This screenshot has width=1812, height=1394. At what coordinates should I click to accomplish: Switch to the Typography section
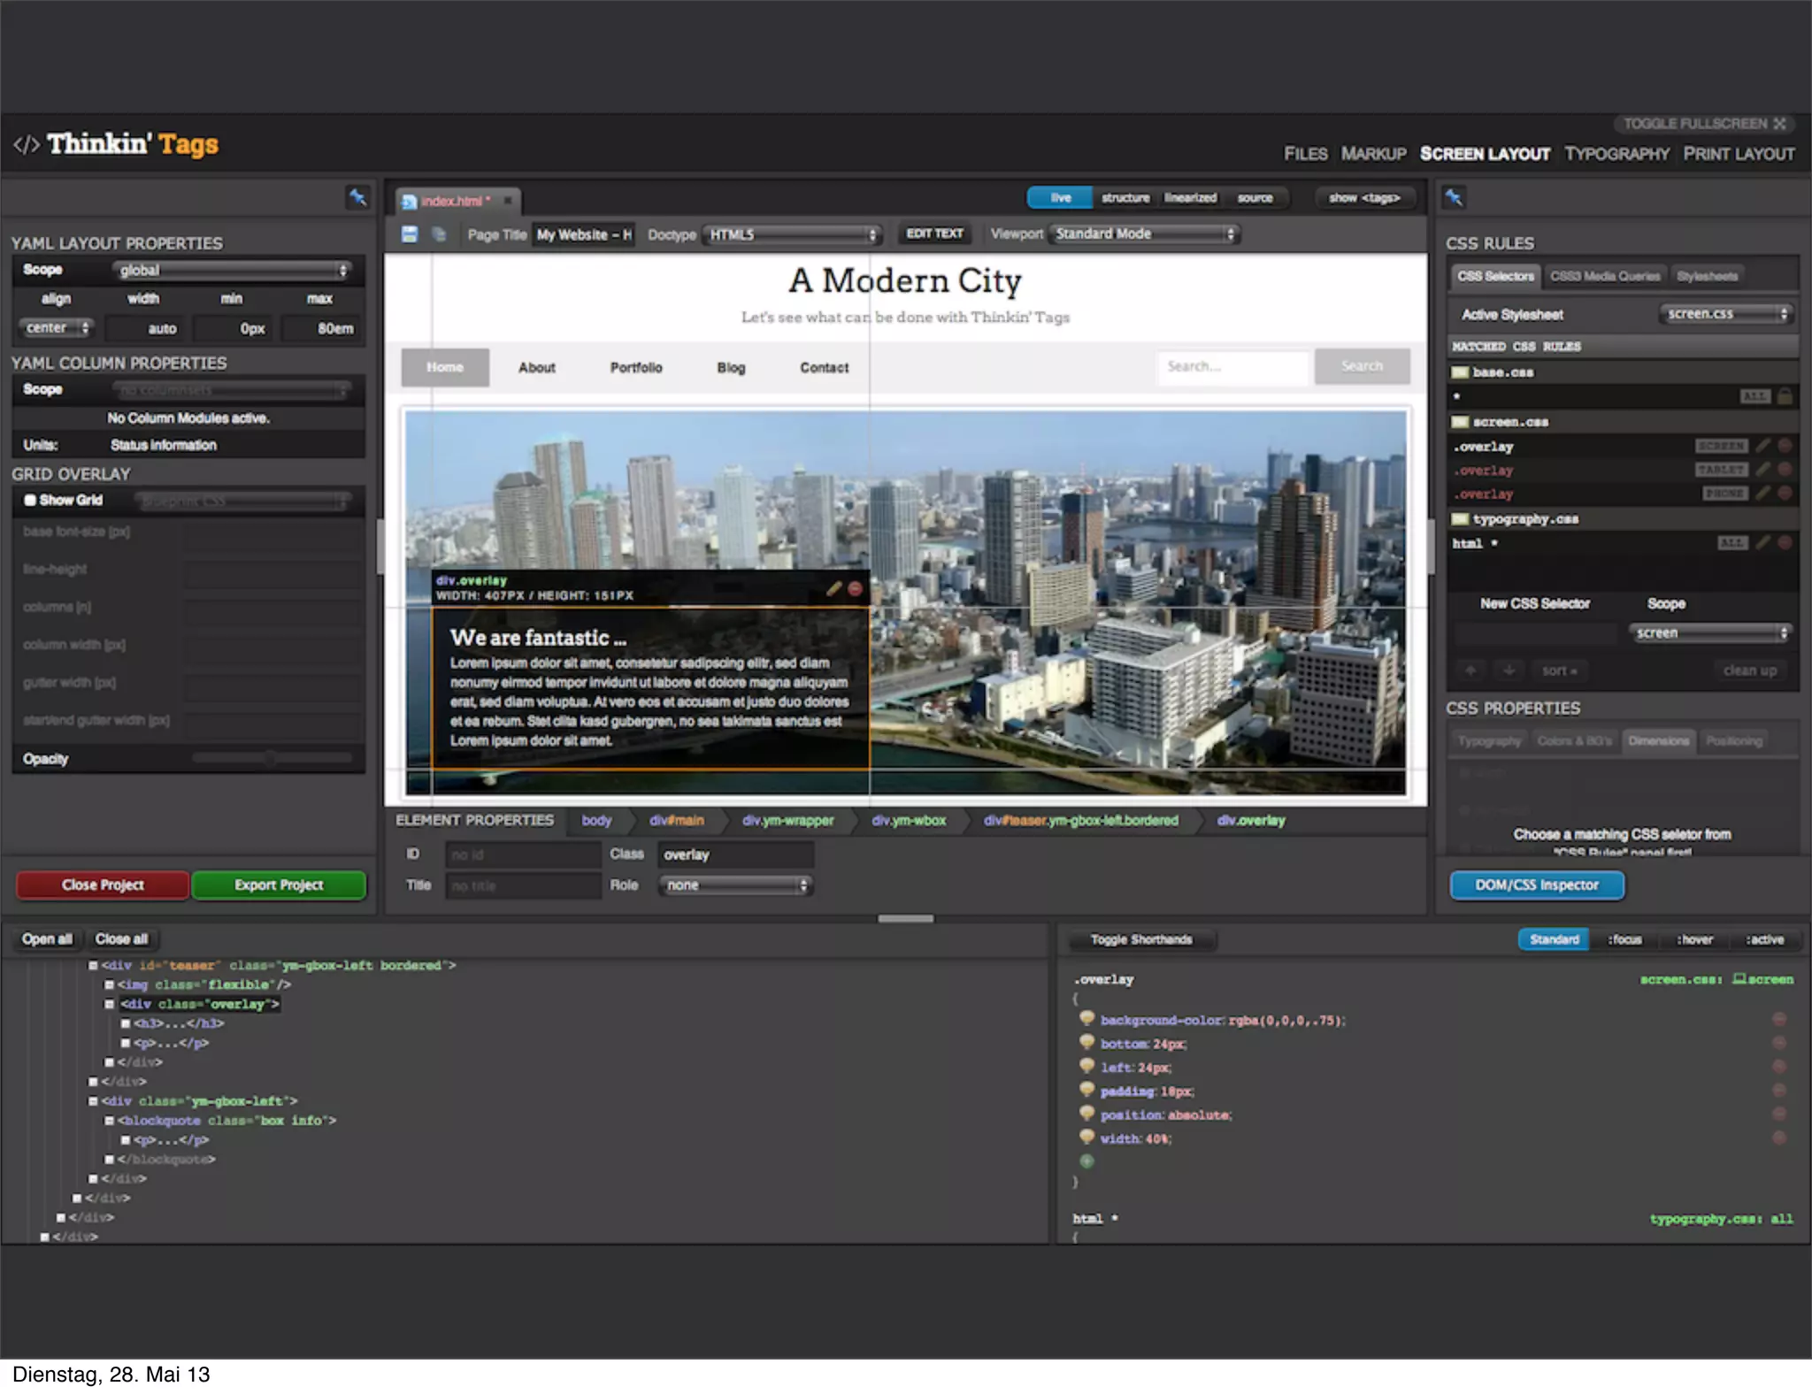(1616, 154)
